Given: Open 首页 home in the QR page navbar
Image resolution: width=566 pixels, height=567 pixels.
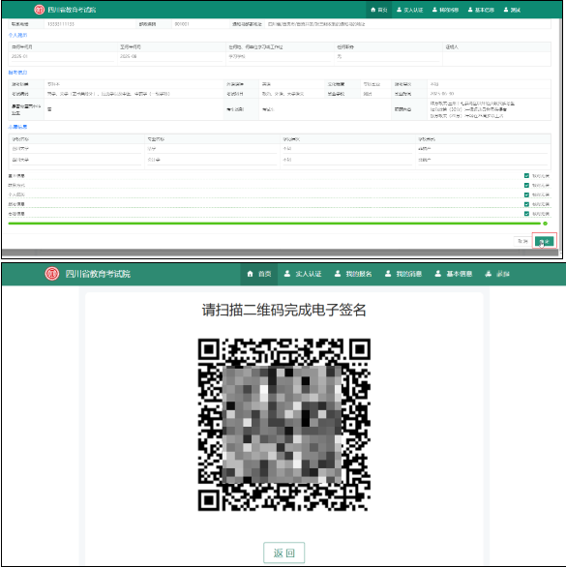Looking at the screenshot, I should click(259, 274).
